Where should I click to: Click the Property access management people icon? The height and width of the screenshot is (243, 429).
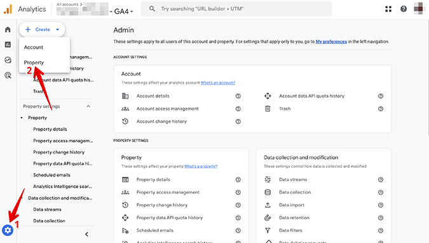pos(125,192)
